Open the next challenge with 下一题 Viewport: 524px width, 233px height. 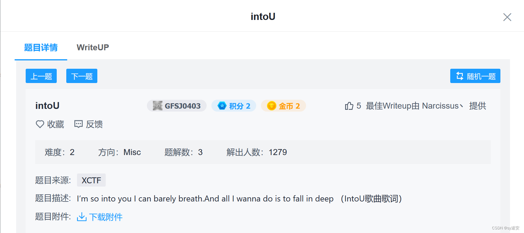pyautogui.click(x=82, y=76)
